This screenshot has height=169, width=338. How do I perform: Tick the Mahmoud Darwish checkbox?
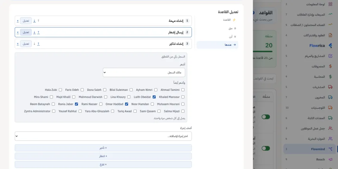[106, 97]
